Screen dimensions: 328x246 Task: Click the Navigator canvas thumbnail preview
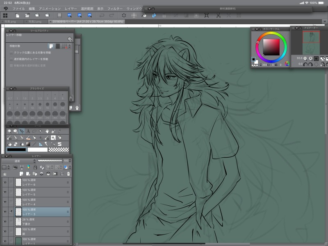[311, 43]
